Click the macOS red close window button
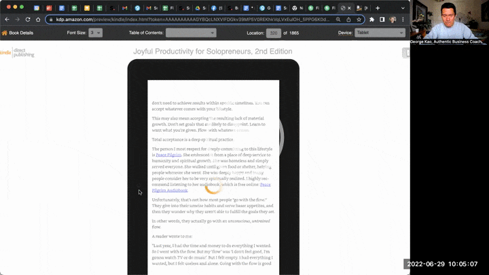 coord(9,7)
